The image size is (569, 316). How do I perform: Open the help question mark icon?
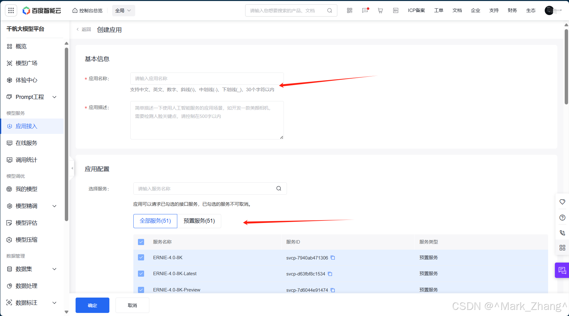(562, 217)
